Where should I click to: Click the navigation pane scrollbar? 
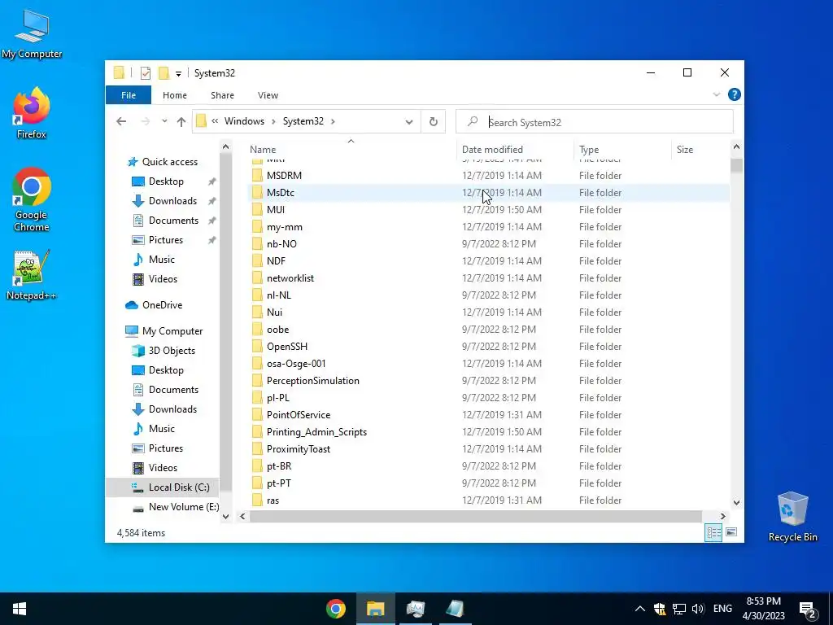(x=225, y=321)
